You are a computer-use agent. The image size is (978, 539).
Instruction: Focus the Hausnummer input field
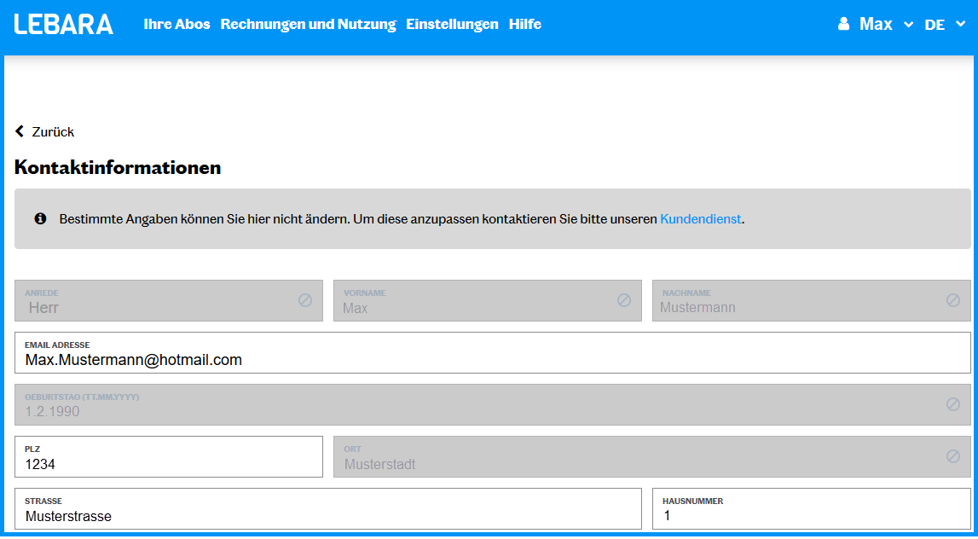(x=812, y=508)
